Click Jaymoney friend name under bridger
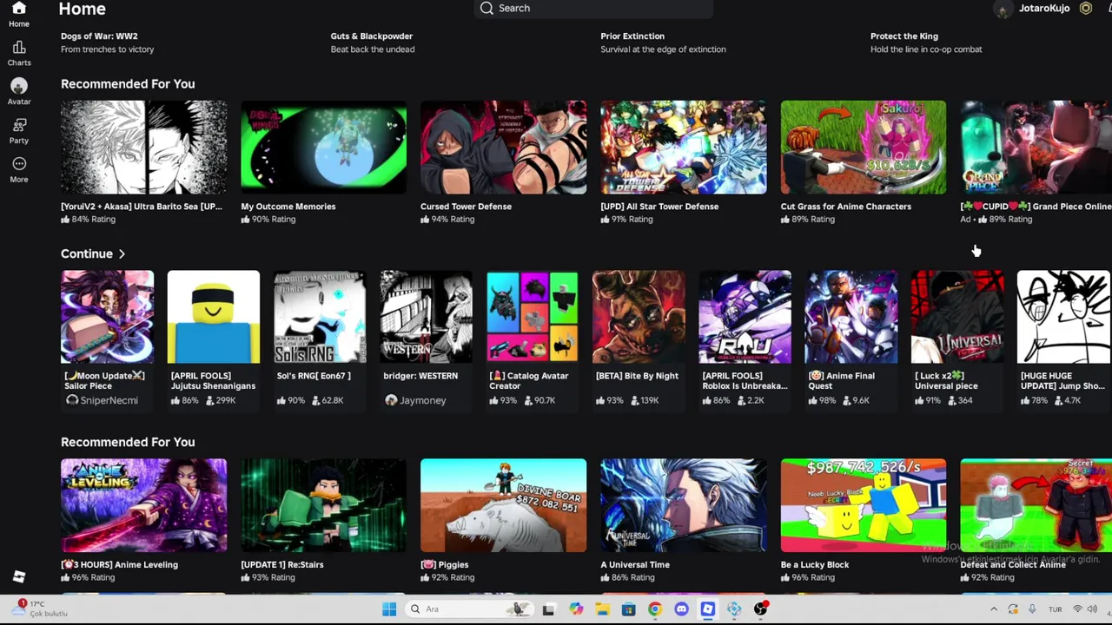 tap(422, 400)
